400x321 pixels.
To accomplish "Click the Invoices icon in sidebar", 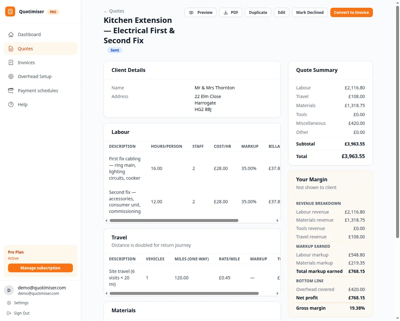I will [x=11, y=63].
